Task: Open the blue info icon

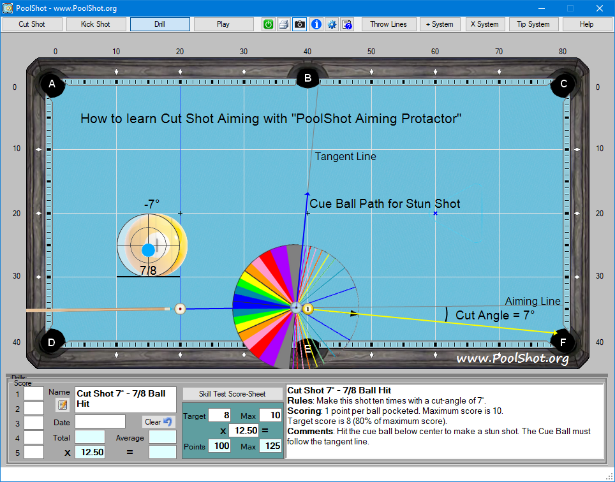Action: pyautogui.click(x=316, y=24)
